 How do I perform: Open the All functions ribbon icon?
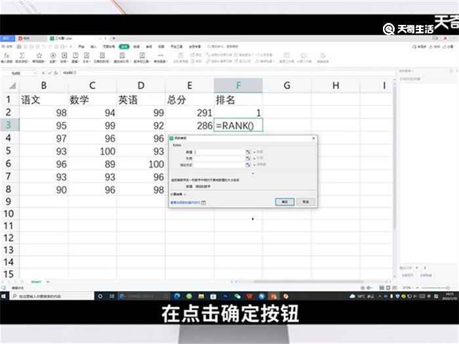click(x=53, y=56)
